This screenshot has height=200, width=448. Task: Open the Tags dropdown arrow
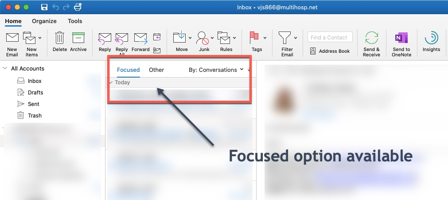265,38
